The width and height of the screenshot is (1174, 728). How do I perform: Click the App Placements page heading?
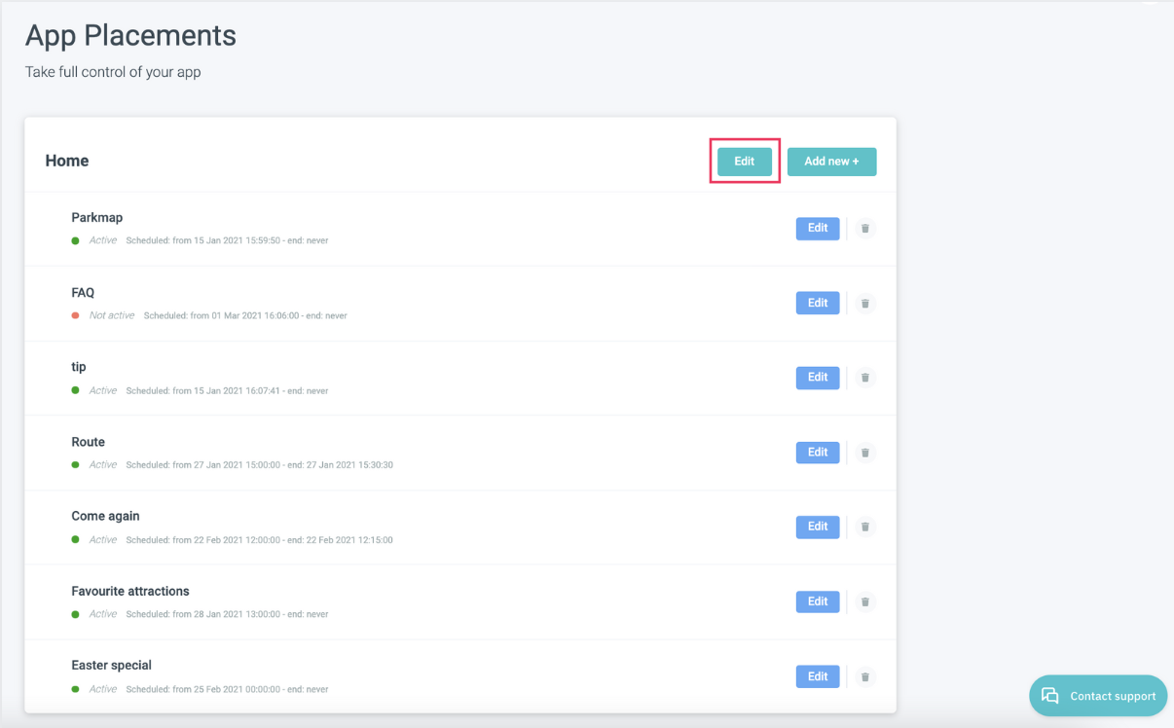[x=130, y=36]
